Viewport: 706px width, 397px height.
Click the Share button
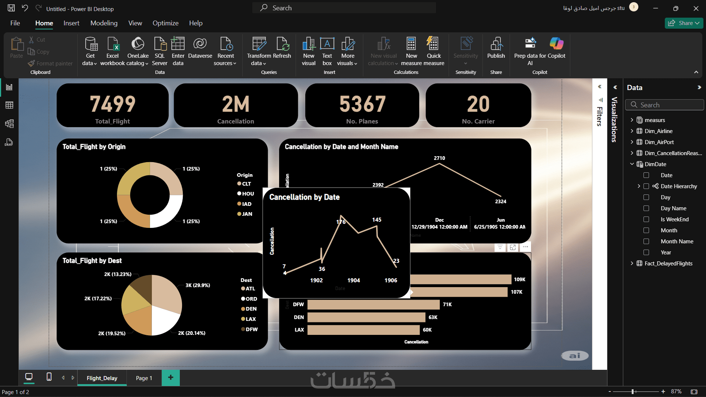(x=683, y=23)
